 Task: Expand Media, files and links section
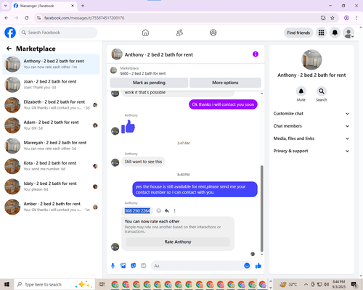(x=311, y=138)
